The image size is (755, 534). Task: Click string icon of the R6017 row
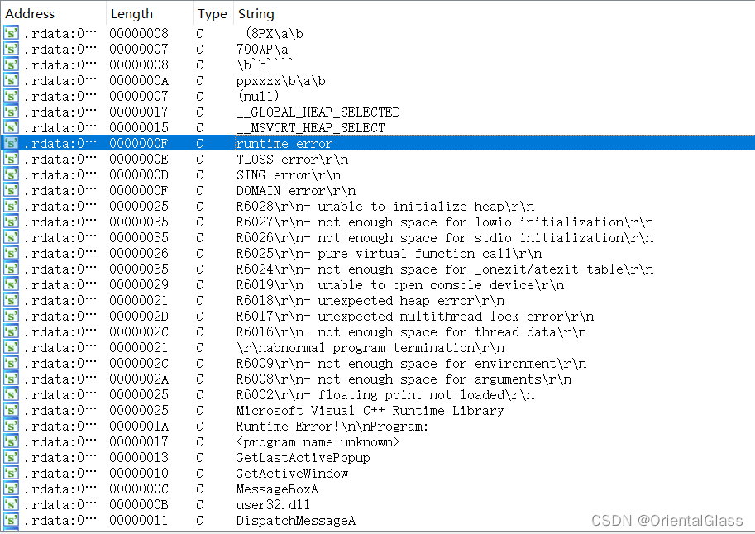click(x=11, y=317)
